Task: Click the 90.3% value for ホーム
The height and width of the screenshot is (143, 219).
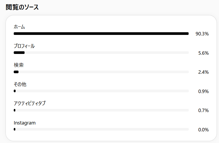Action: tap(202, 34)
